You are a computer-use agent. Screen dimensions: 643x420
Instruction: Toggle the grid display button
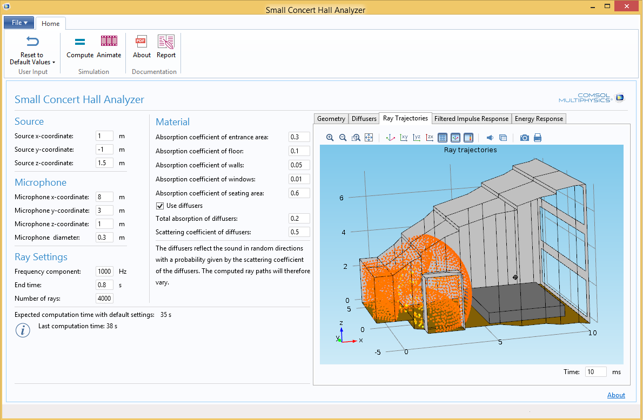[x=443, y=138]
